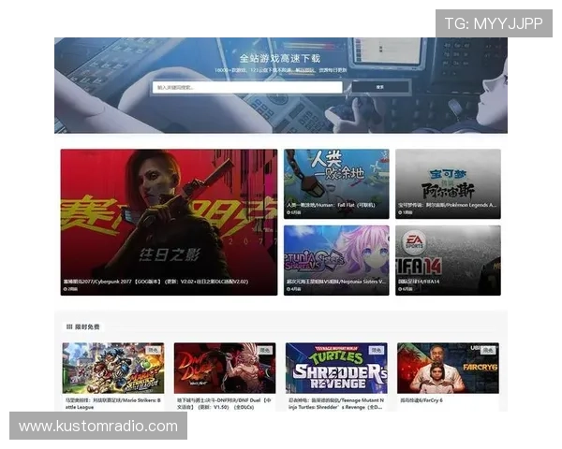Click the grid icon beside 限时免费 heading
This screenshot has width=562, height=449.
point(69,327)
